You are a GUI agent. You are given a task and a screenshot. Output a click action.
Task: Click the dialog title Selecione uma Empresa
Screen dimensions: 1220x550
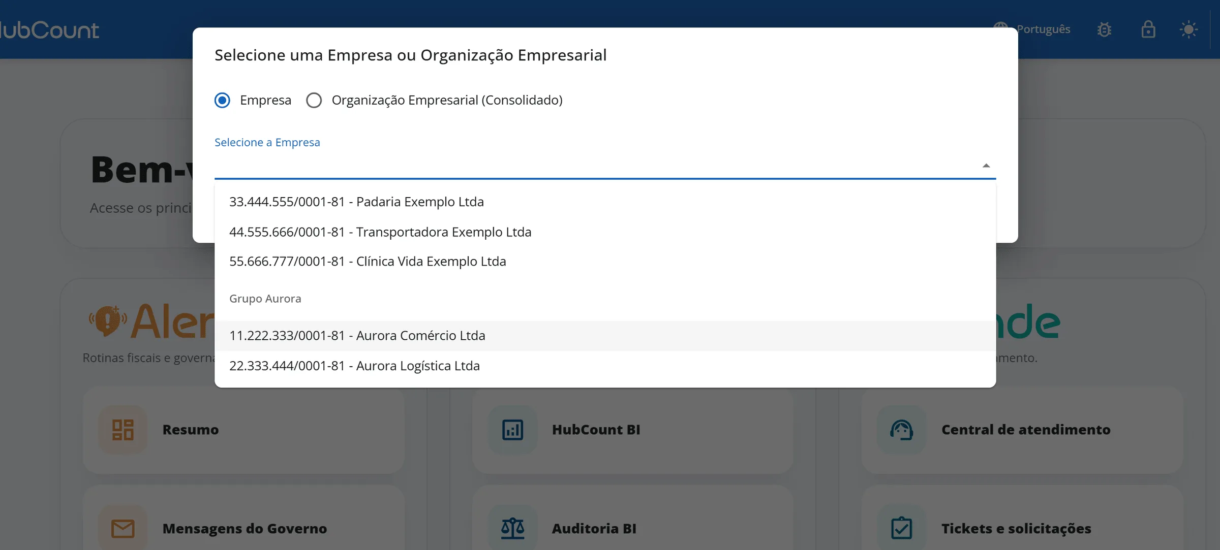pyautogui.click(x=410, y=55)
